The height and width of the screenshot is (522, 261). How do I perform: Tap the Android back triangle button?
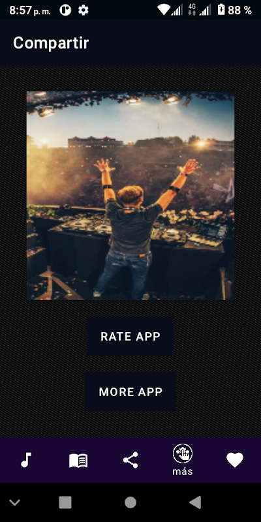coord(195,502)
